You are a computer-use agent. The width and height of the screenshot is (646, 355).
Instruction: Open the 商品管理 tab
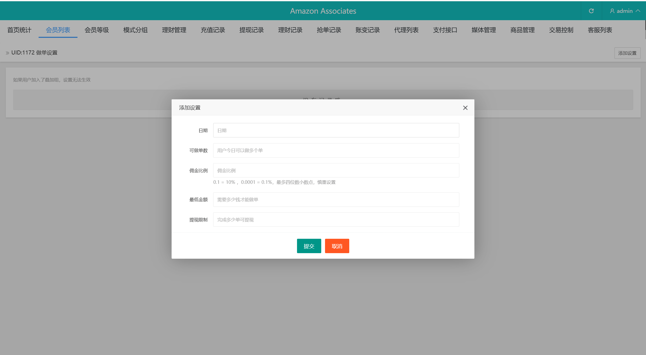click(522, 30)
